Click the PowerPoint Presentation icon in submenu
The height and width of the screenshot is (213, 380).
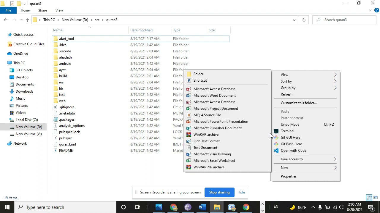(189, 122)
